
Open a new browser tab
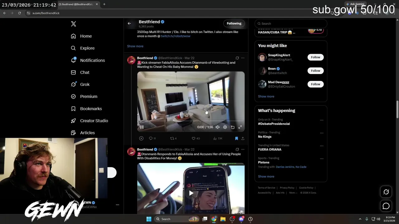(x=104, y=4)
